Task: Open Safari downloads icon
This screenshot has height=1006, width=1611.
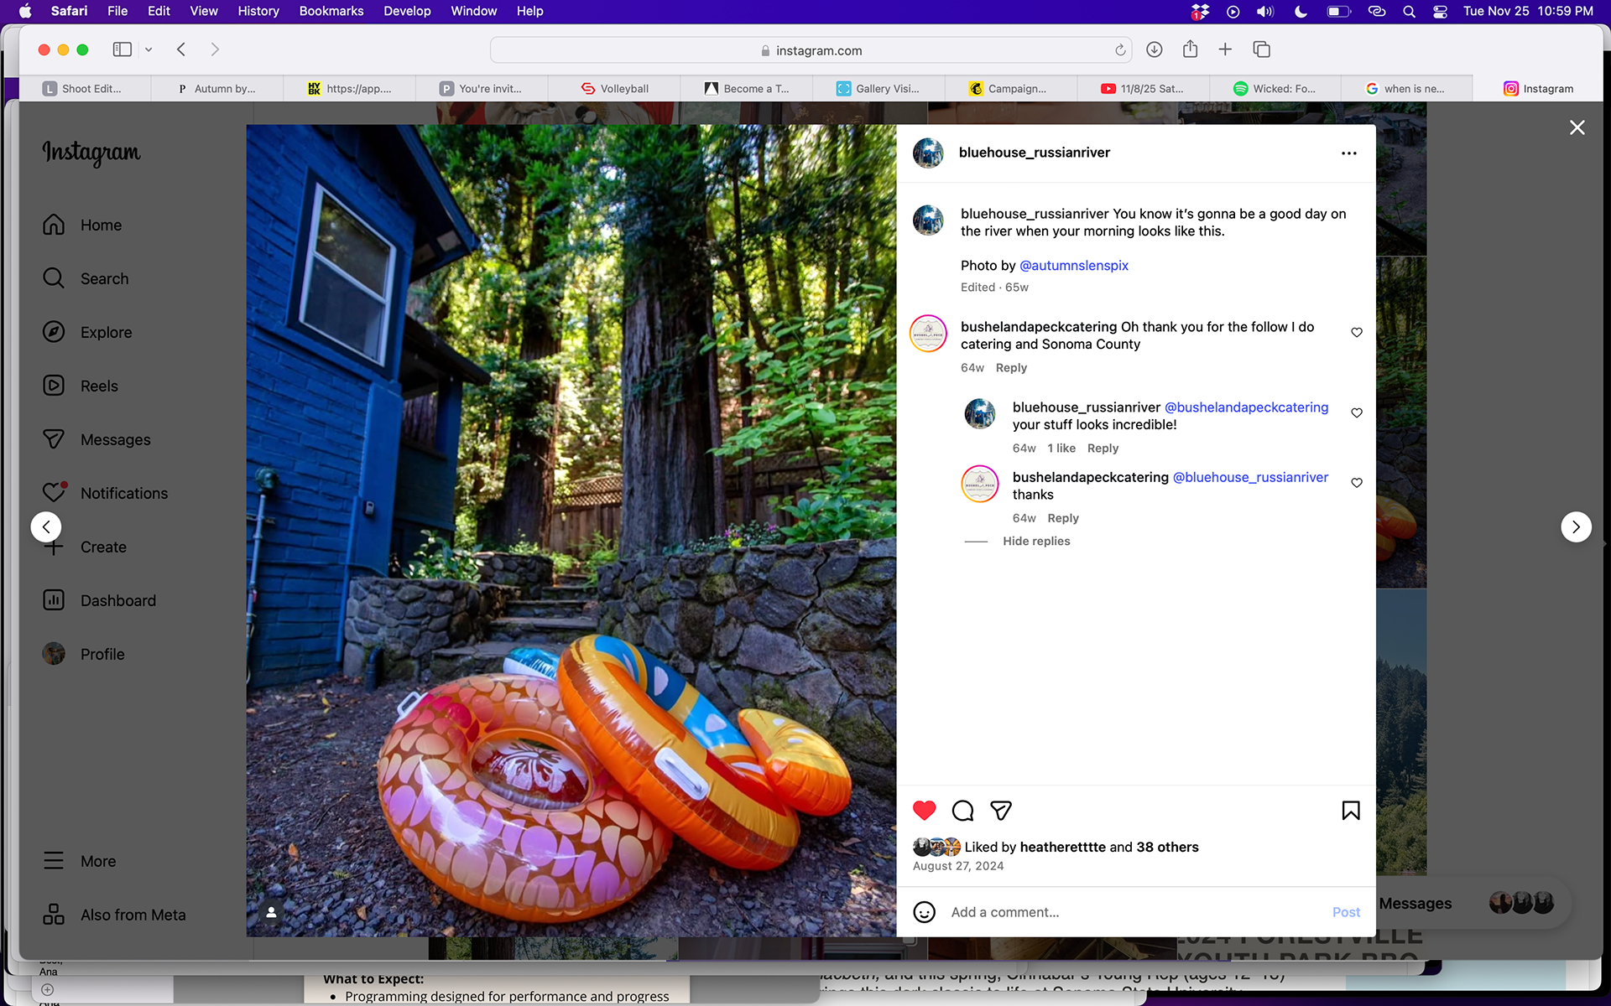Action: (1154, 50)
